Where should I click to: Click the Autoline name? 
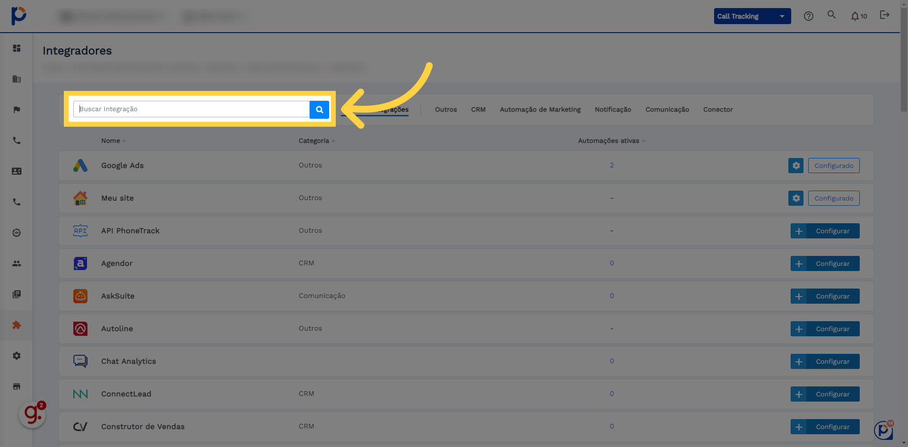pyautogui.click(x=117, y=329)
